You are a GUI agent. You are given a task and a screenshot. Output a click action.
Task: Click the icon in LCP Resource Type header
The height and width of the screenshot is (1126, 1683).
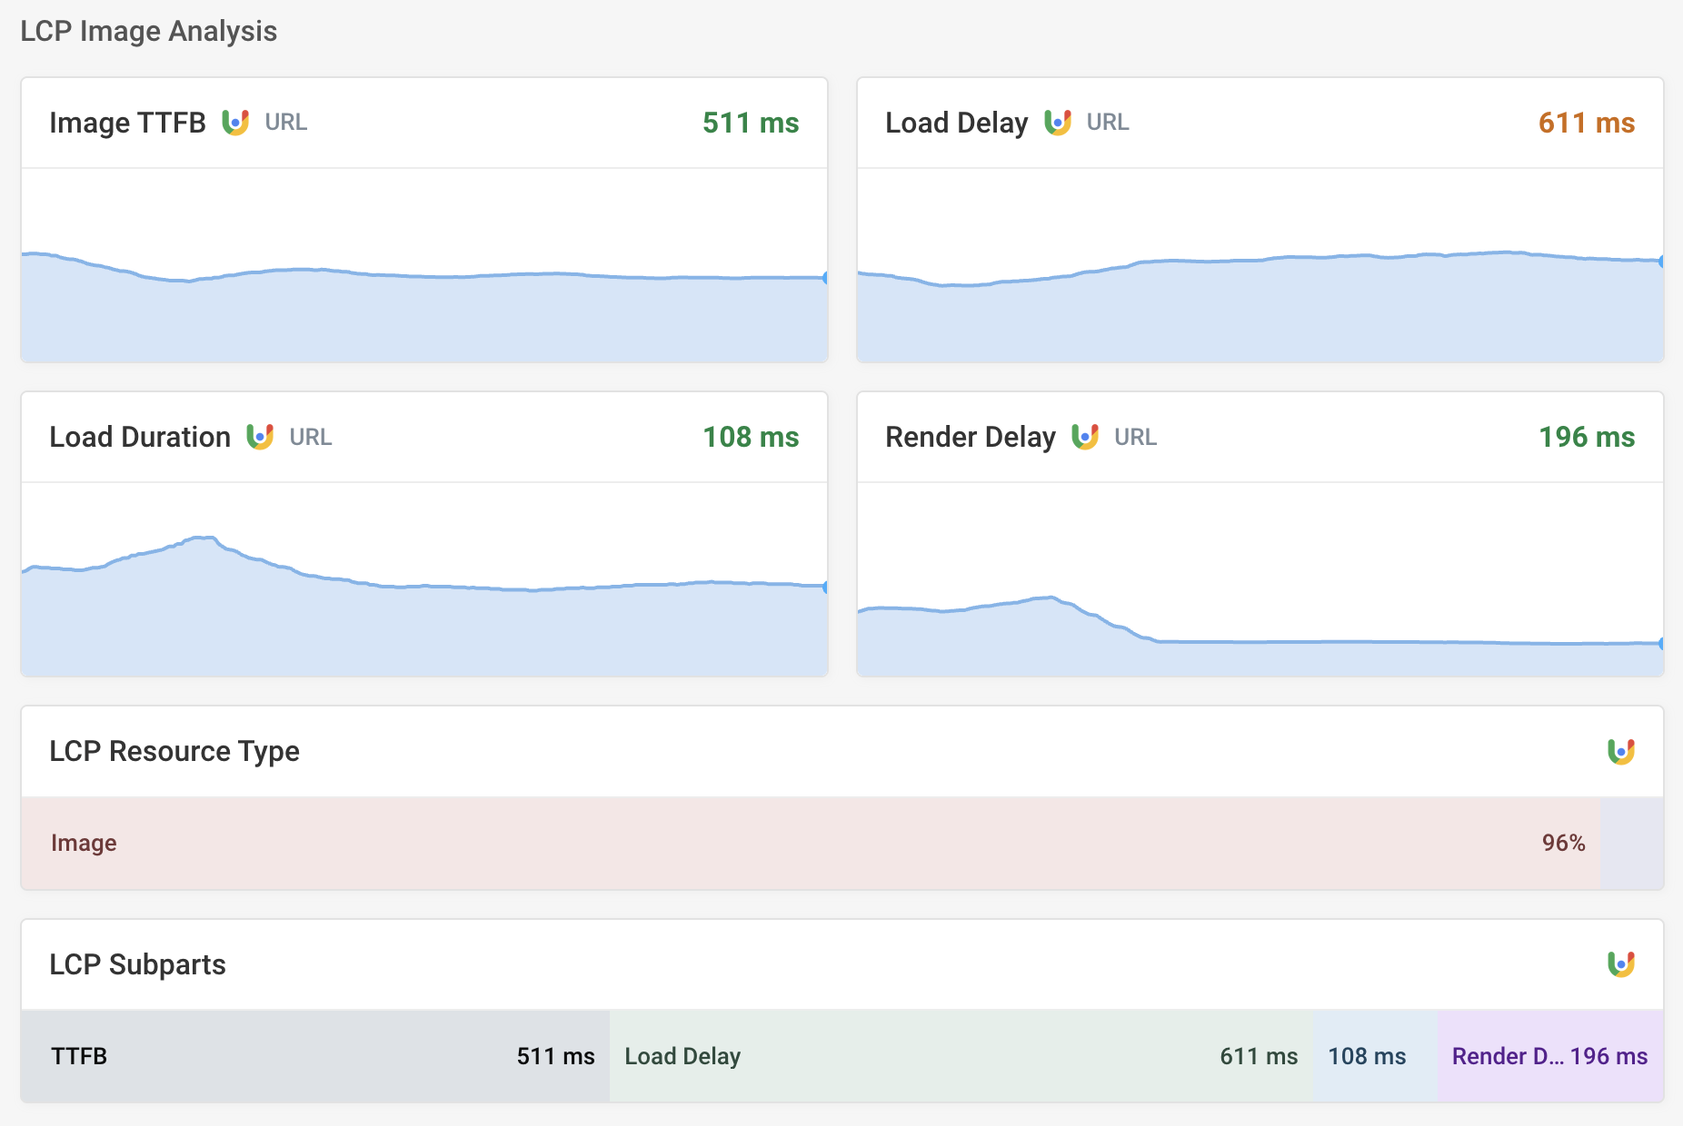coord(1620,752)
